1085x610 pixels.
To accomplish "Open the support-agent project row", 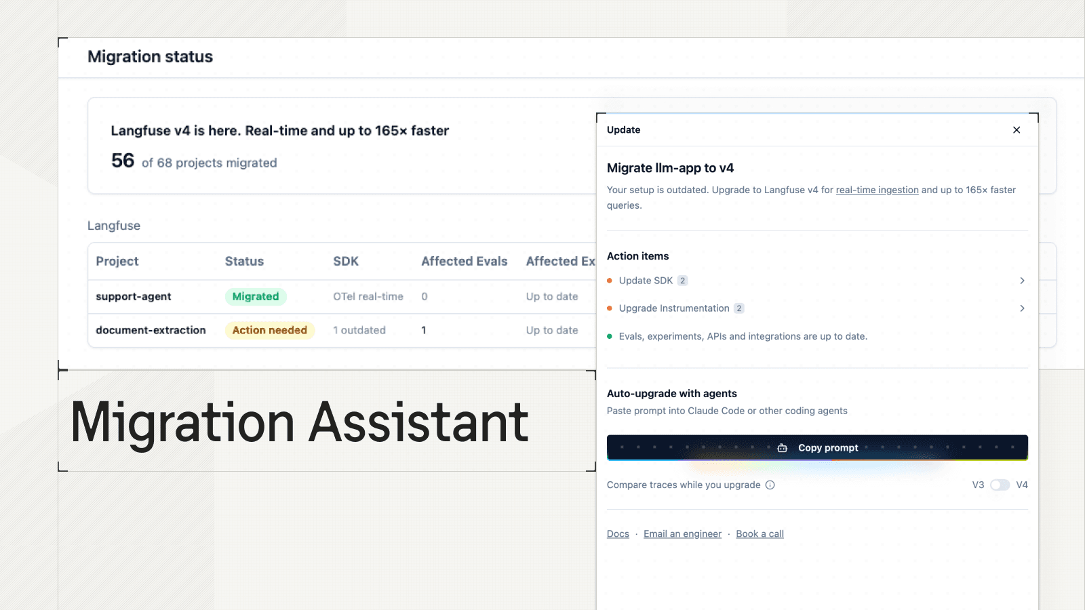I will pos(342,296).
